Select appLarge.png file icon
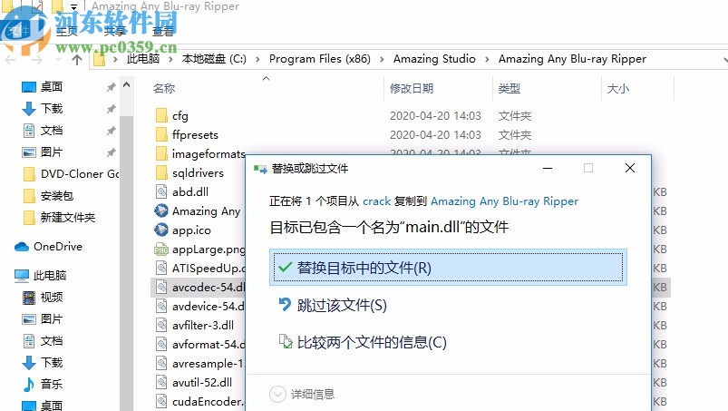This screenshot has height=411, width=728. (161, 250)
